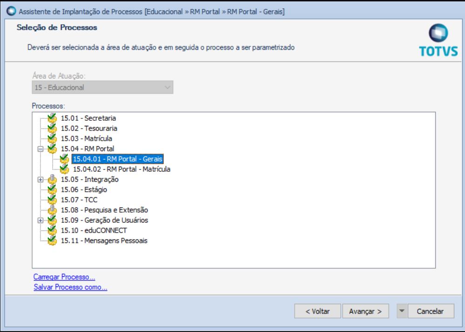Select 15.07 - TCC process
Viewport: 465px width, 332px height.
(79, 200)
